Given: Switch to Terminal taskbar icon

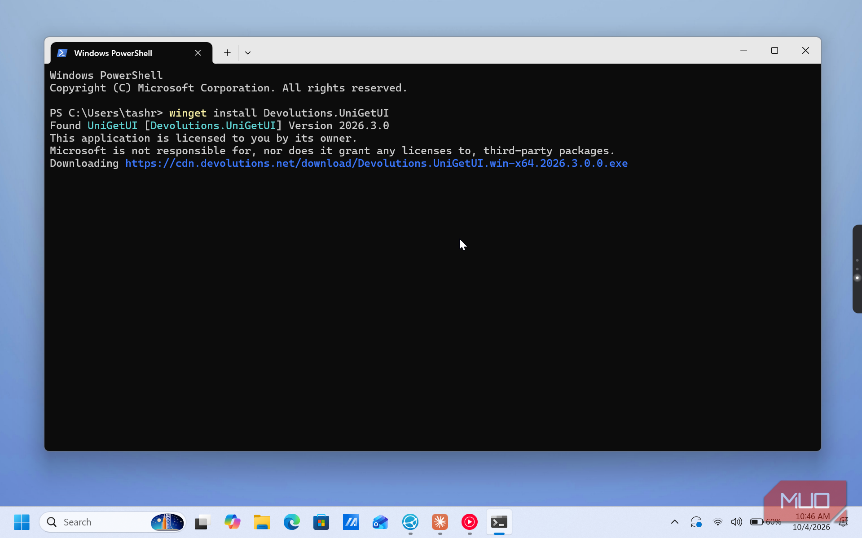Looking at the screenshot, I should pos(499,522).
